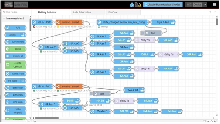Select the 20A Aan node after delay 1s
The image size is (220, 124).
(x=193, y=54)
